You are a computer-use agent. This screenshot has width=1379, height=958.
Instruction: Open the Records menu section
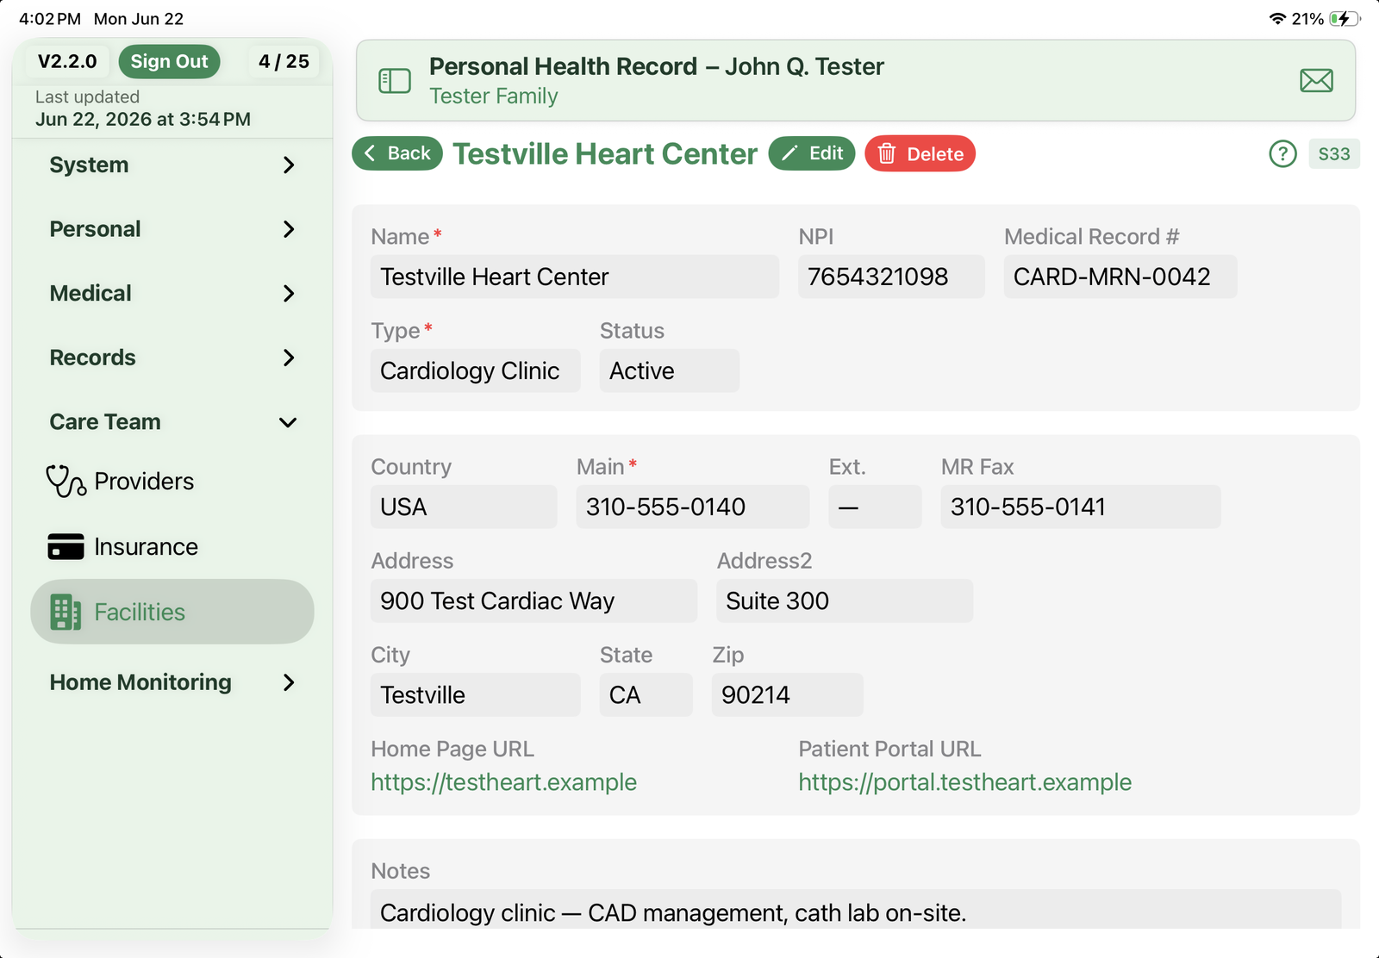pos(172,358)
